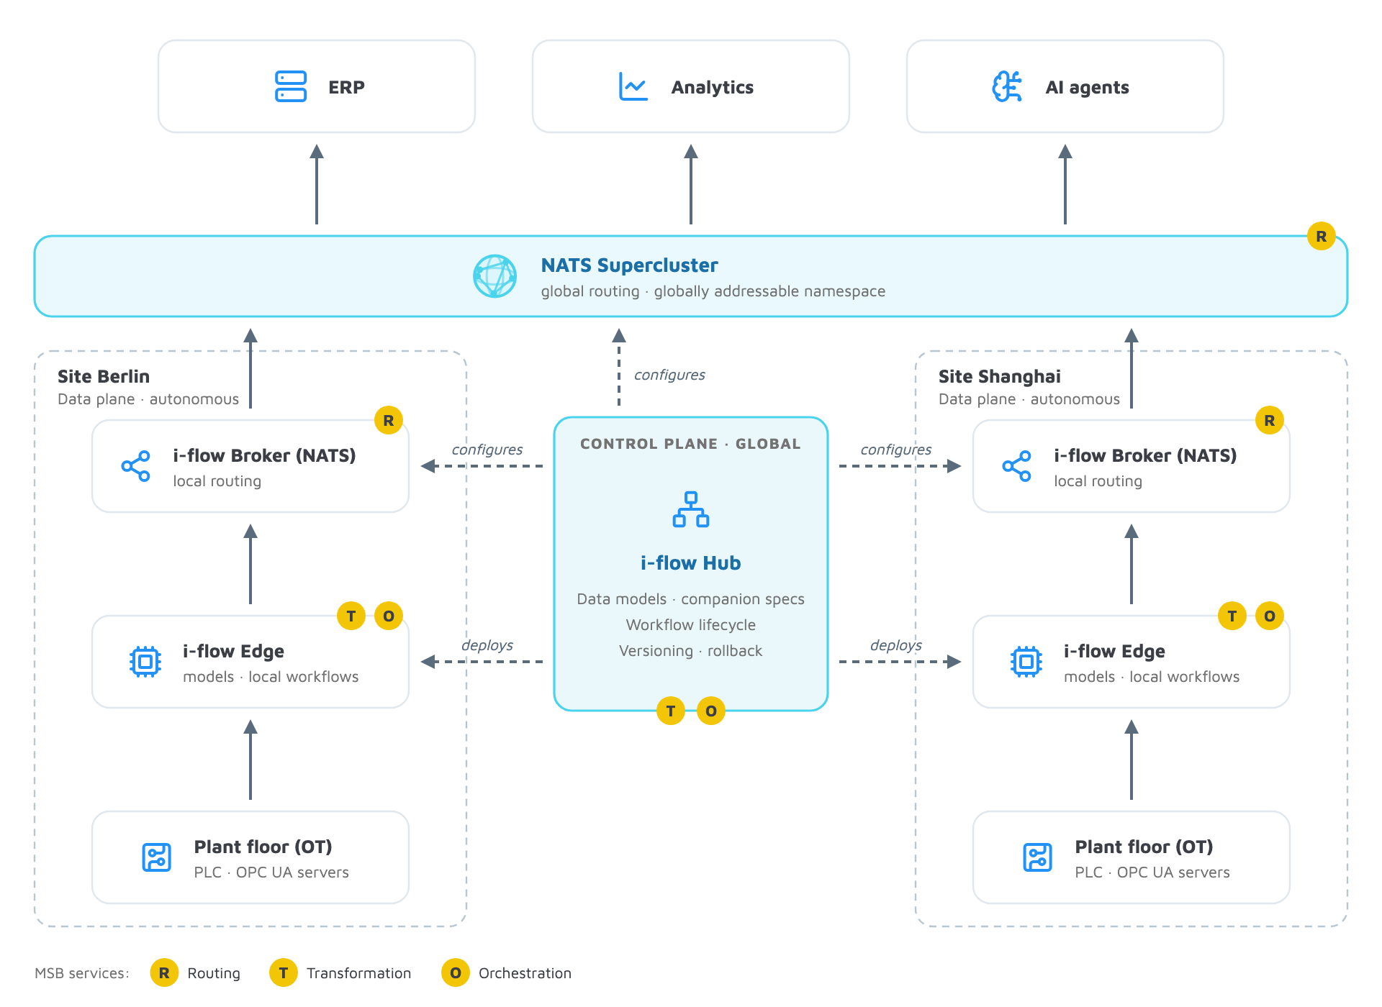
Task: Click the O badge under i-flow Hub
Action: pos(711,711)
